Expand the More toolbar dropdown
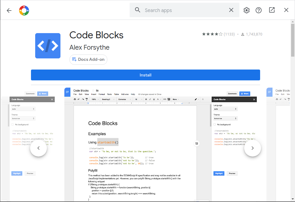The image size is (295, 202). click(176, 99)
